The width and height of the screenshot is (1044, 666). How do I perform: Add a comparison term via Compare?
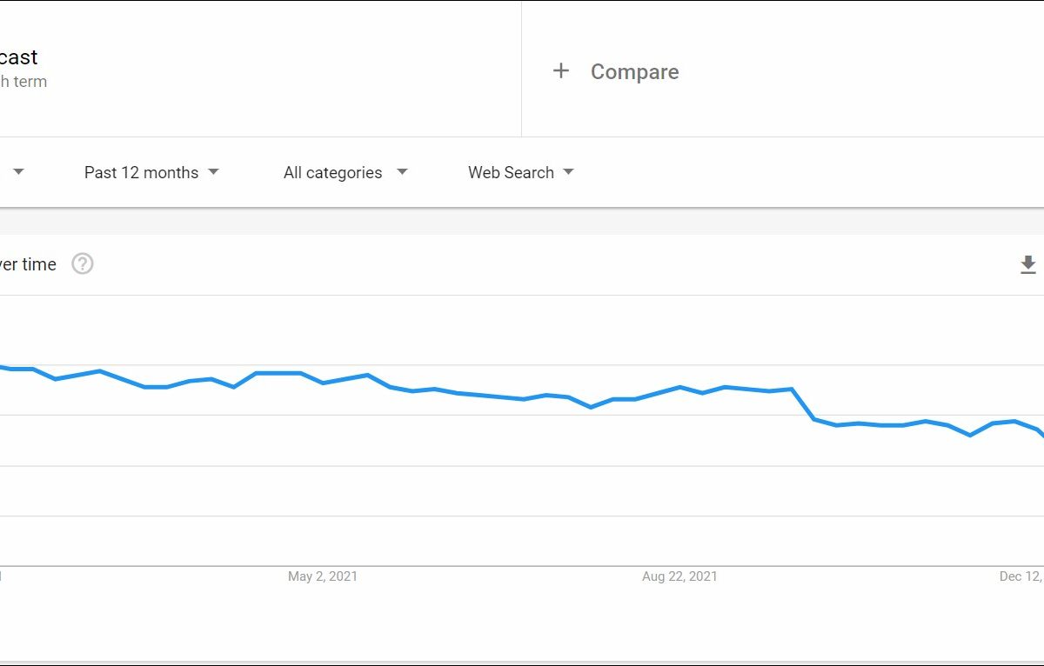[634, 71]
